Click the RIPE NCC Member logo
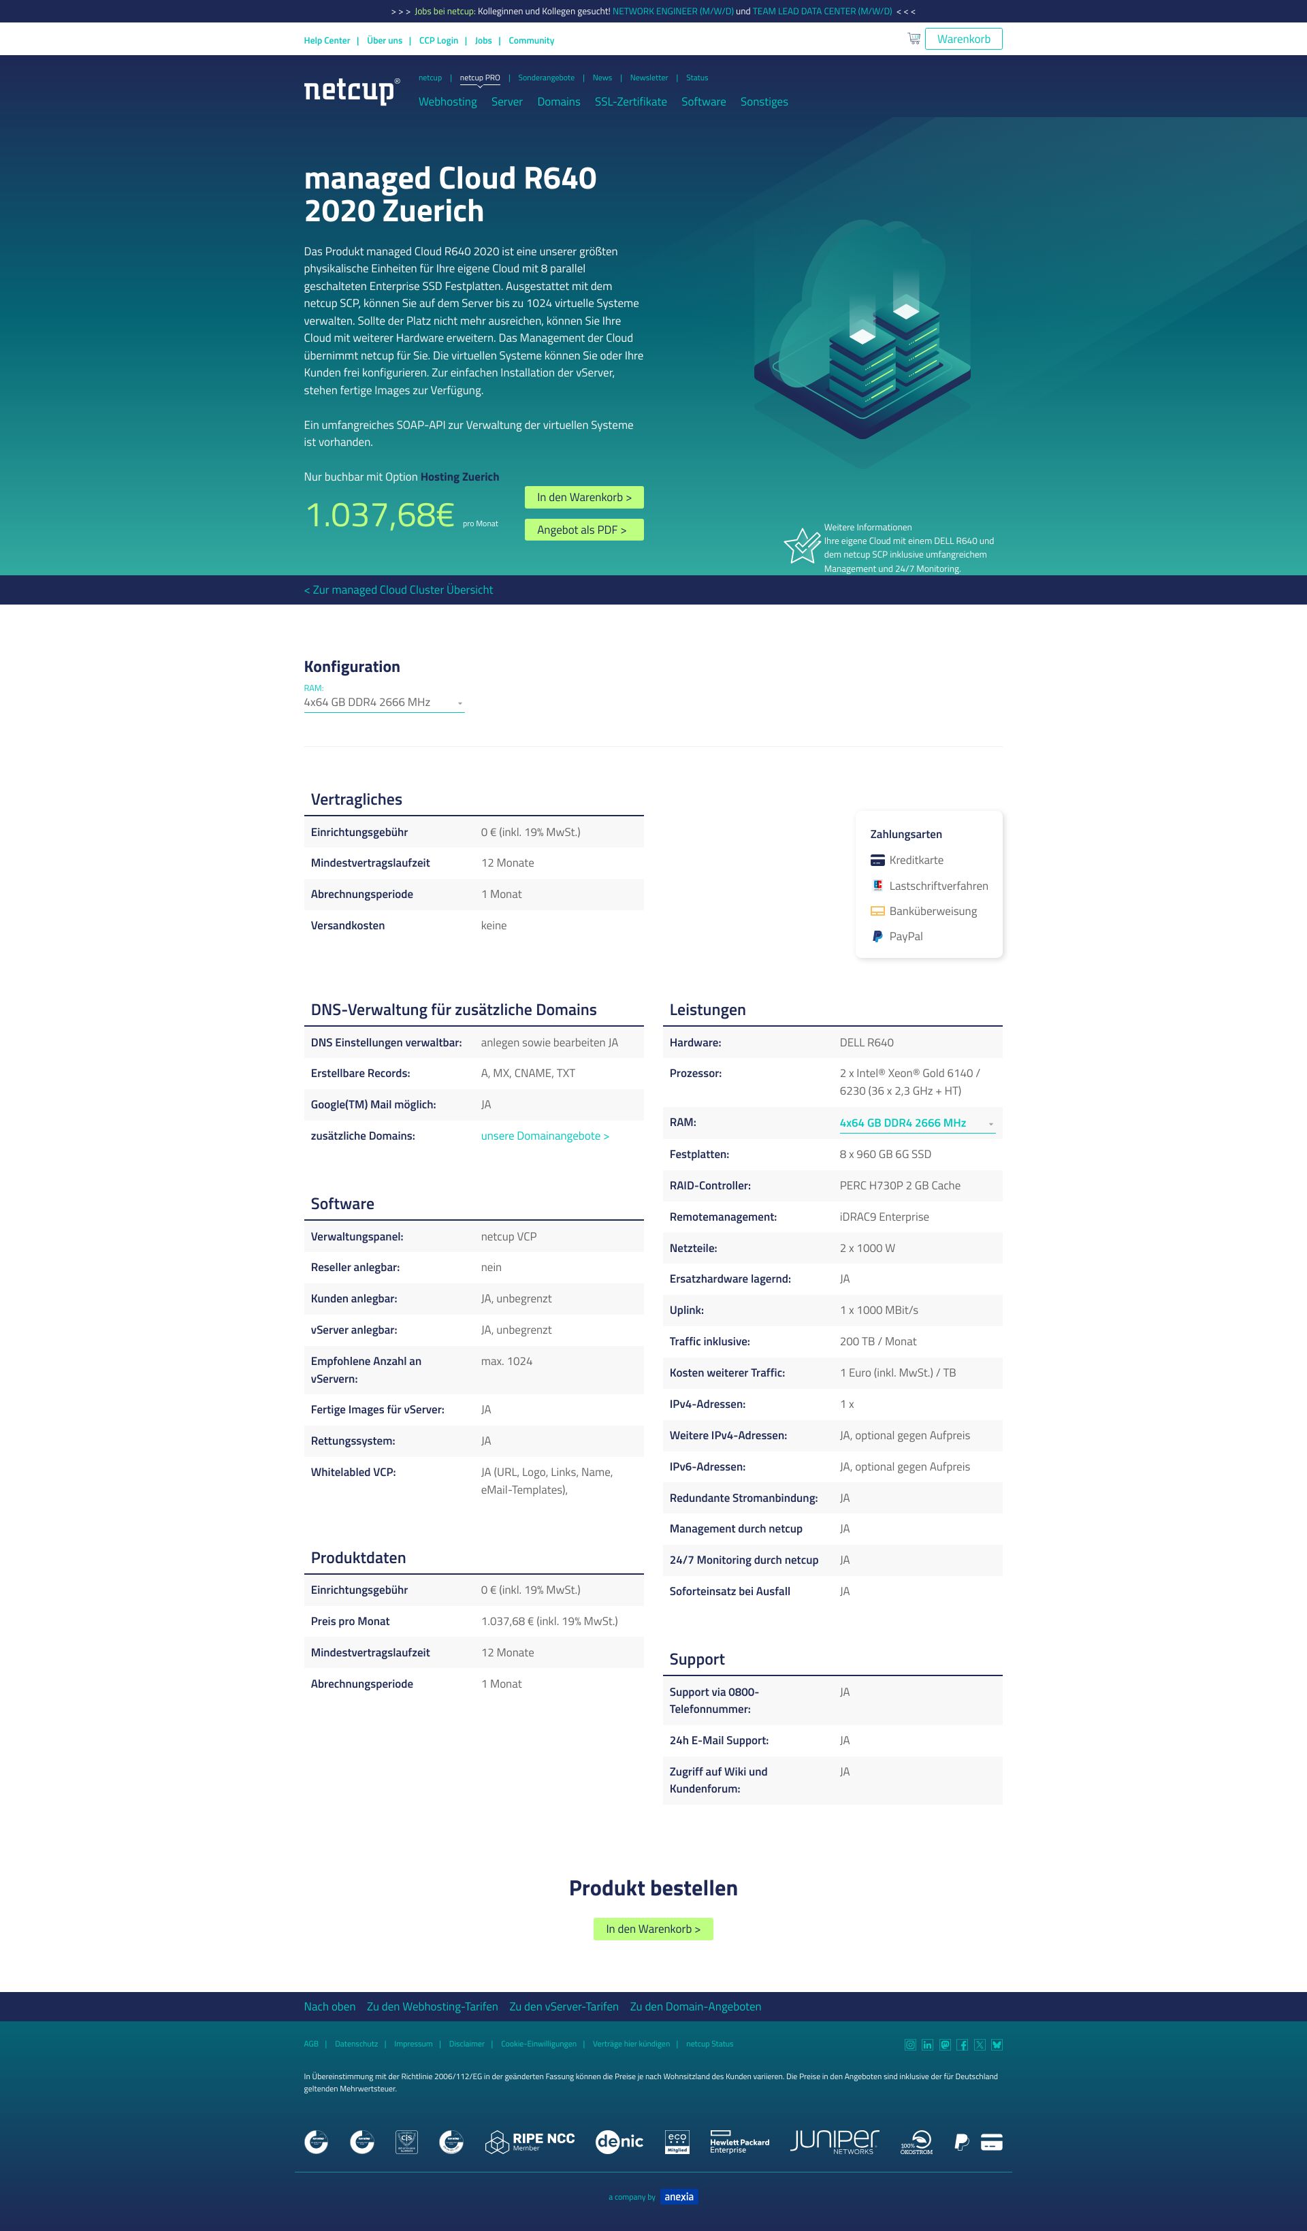1307x2231 pixels. coord(530,2142)
